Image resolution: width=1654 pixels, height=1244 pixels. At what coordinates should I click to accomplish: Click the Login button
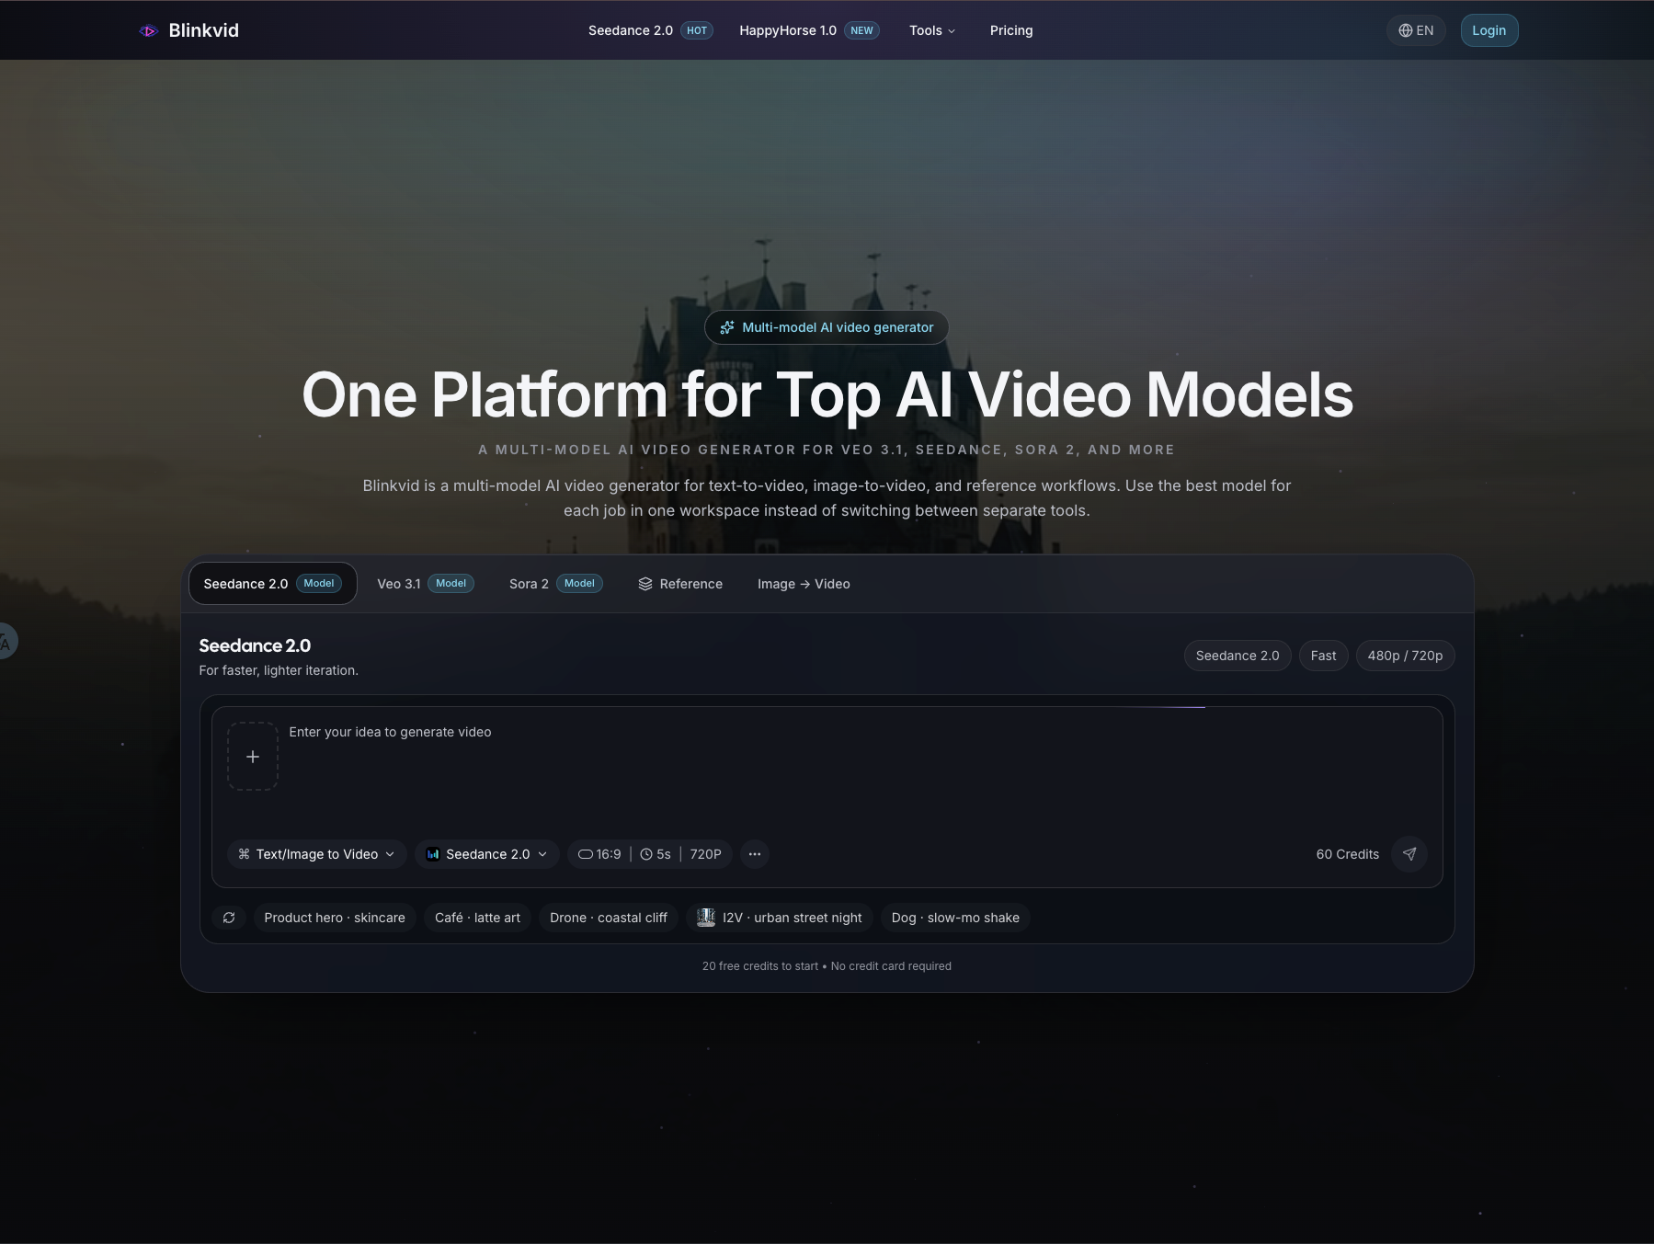(x=1489, y=30)
